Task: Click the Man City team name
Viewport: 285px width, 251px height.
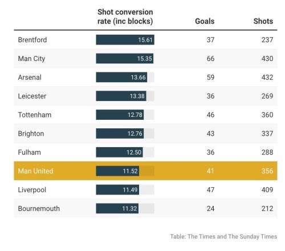Action: pyautogui.click(x=31, y=59)
